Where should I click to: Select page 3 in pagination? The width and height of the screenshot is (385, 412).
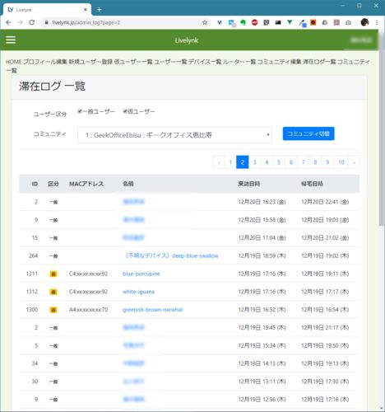click(x=255, y=162)
